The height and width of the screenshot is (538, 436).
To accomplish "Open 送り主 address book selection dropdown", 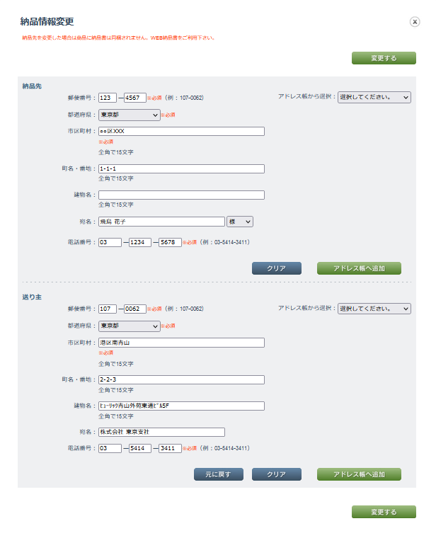I will click(x=374, y=309).
